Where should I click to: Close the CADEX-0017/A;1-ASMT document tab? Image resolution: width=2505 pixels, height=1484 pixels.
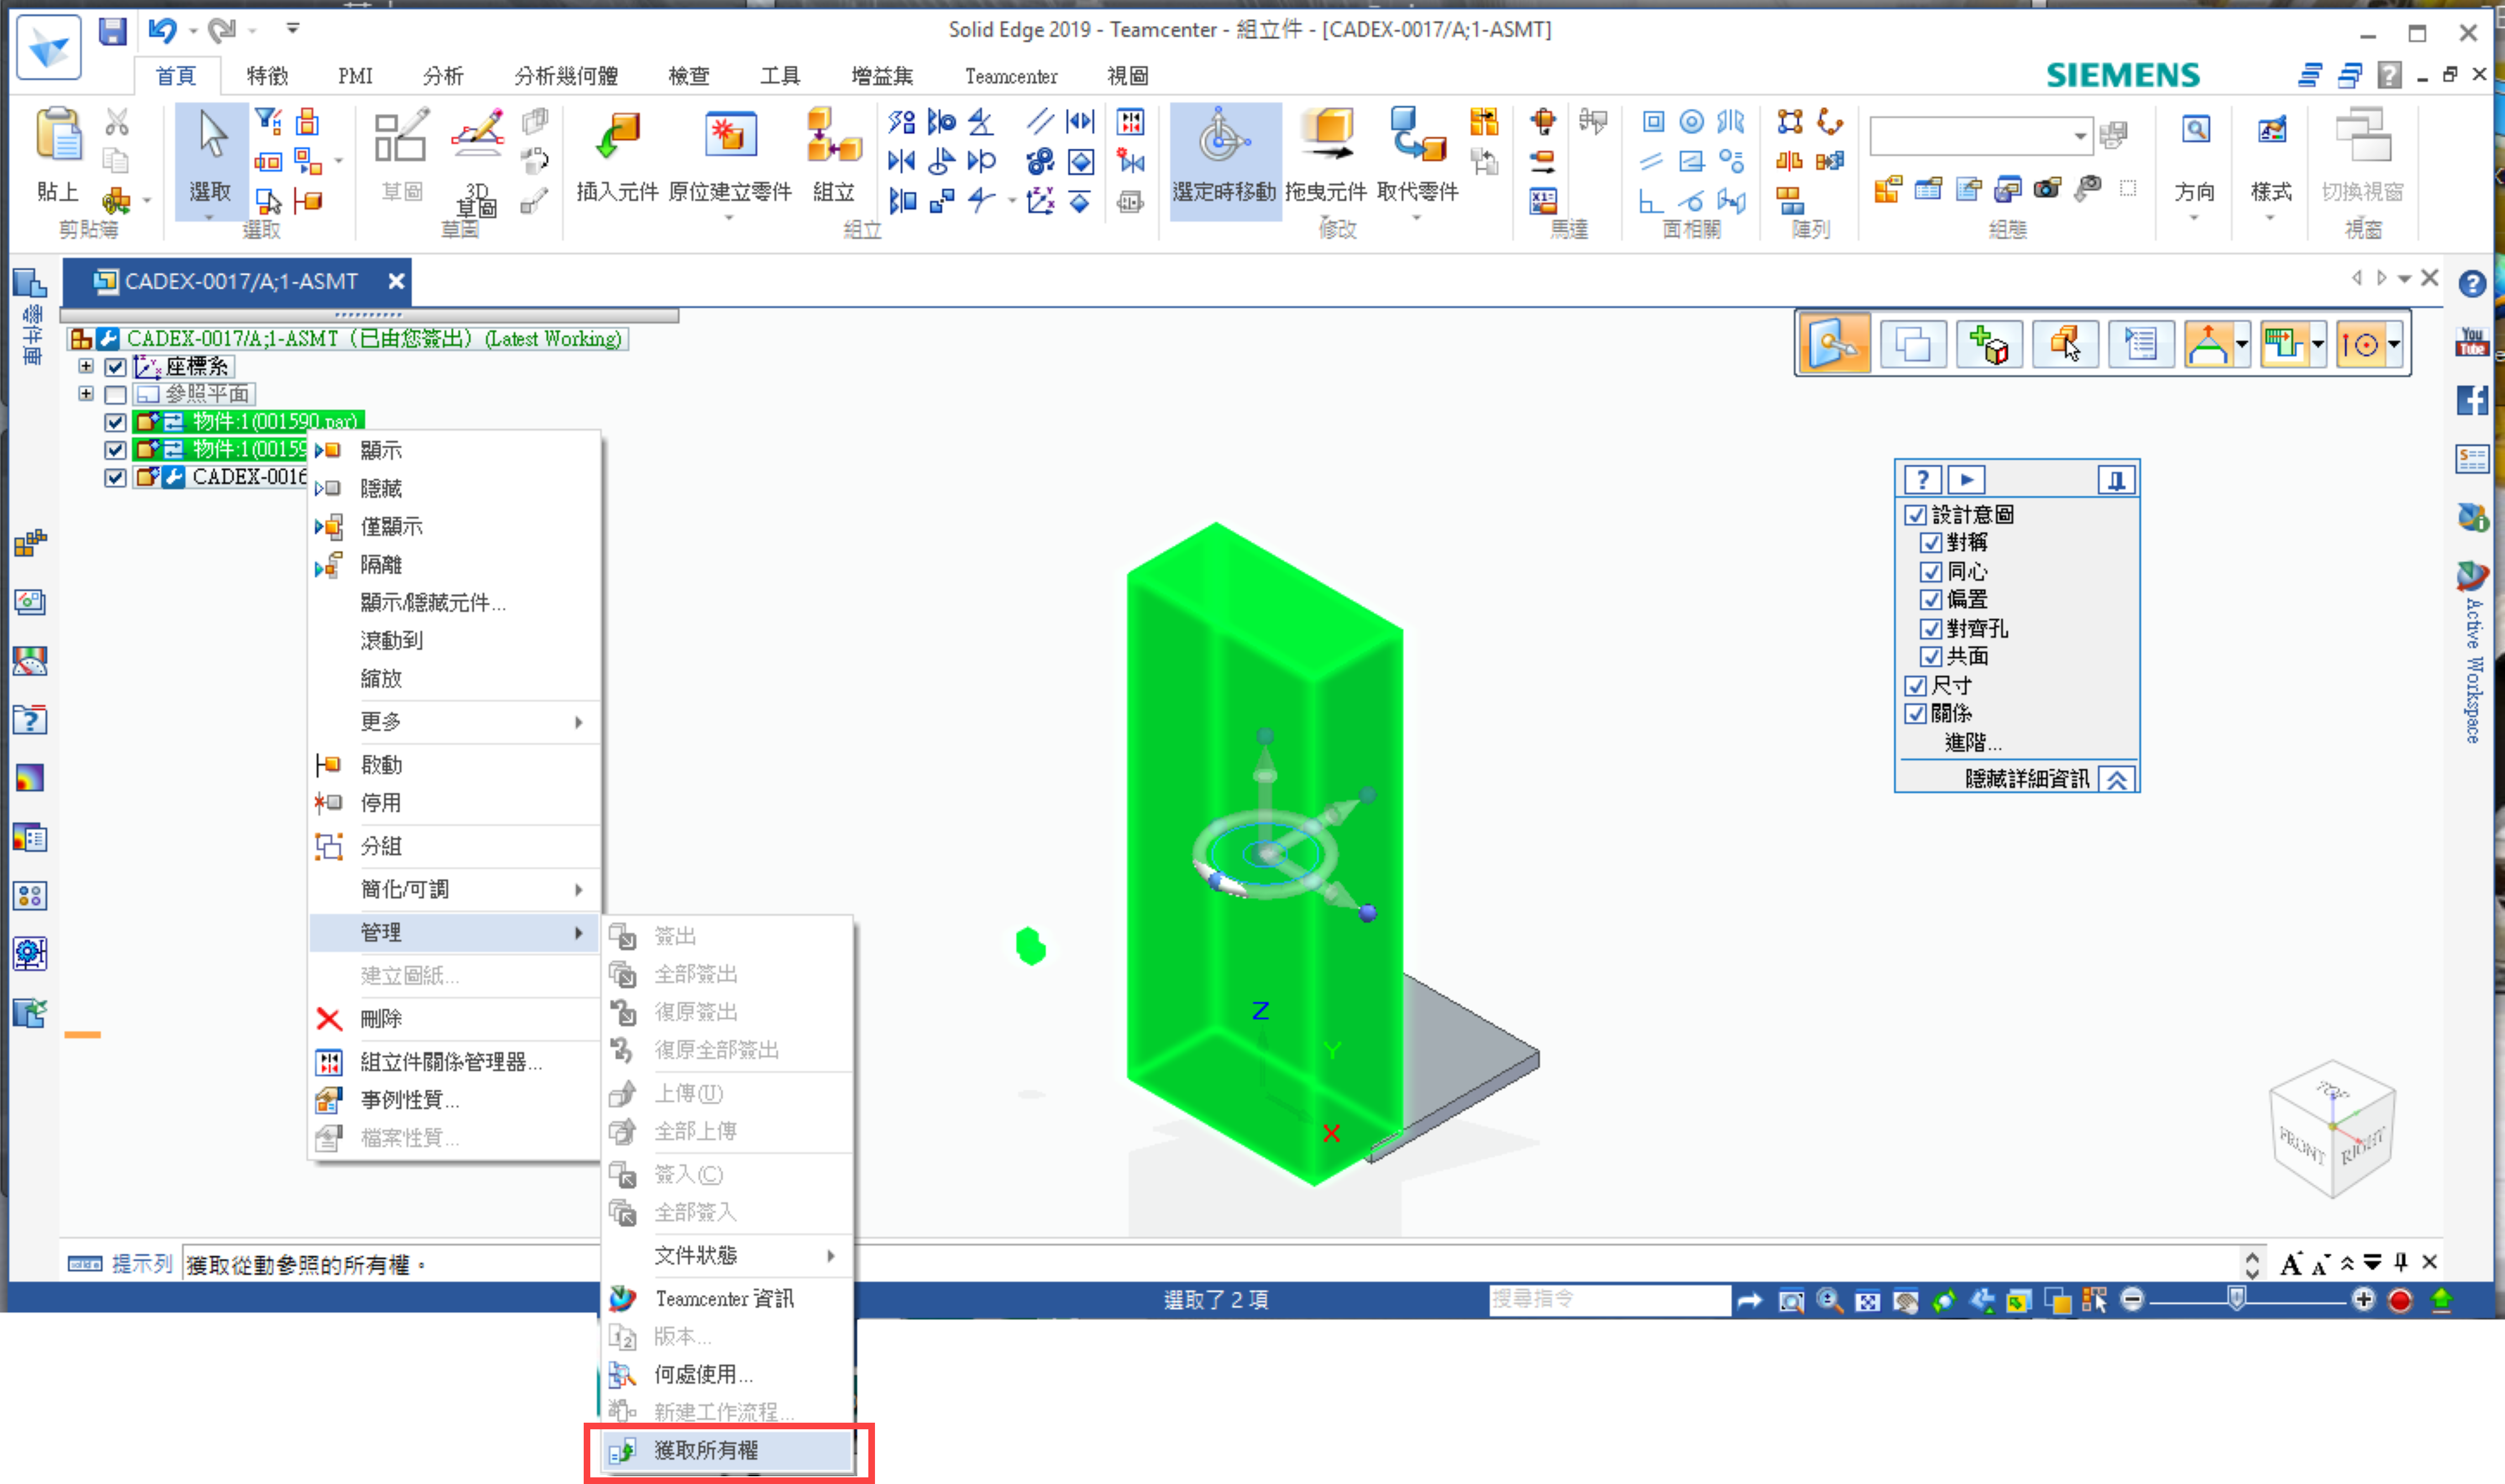pos(396,282)
